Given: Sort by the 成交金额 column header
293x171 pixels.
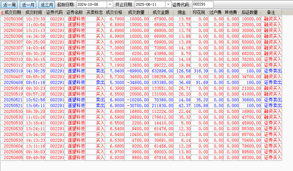Looking at the screenshot, I should coord(161,13).
